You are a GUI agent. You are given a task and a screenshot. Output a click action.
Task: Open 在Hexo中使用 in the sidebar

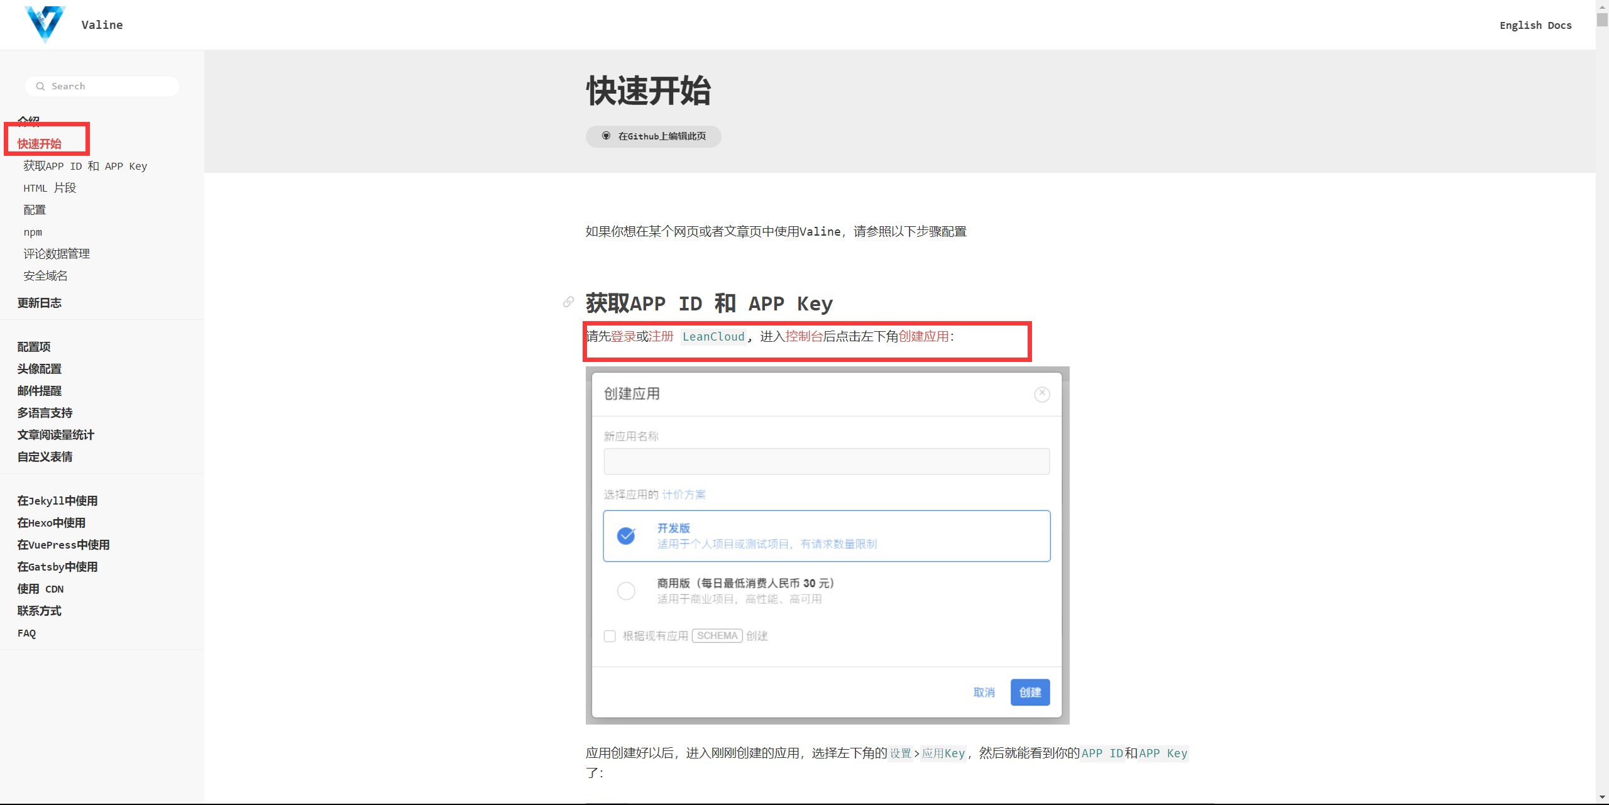(x=52, y=523)
